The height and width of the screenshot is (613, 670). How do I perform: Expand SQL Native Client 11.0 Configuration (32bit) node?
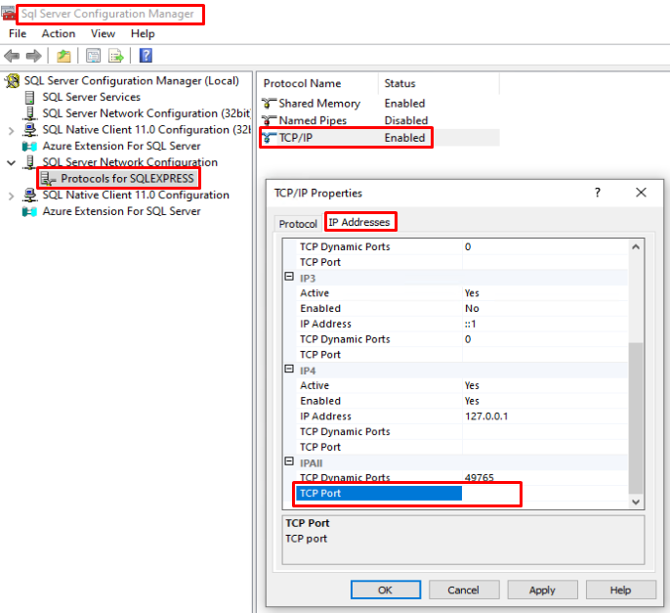(12, 131)
